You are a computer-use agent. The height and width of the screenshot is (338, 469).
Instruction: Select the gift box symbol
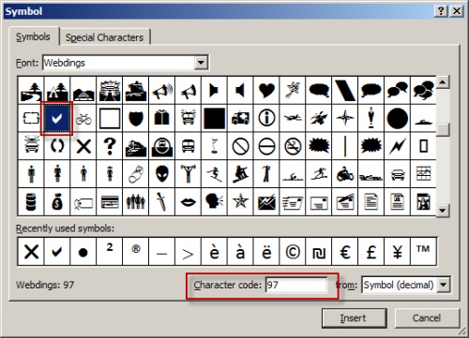162,118
